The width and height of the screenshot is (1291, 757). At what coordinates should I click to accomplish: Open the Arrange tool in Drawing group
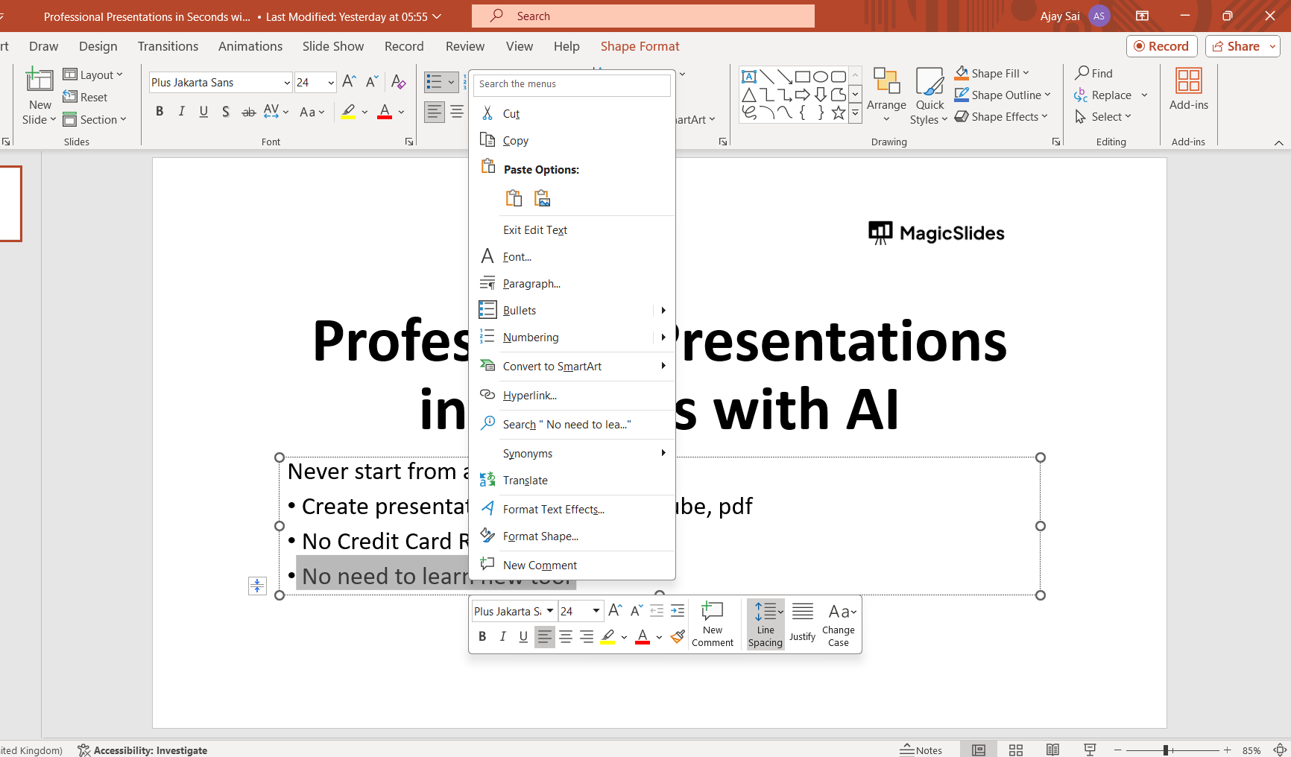[886, 95]
